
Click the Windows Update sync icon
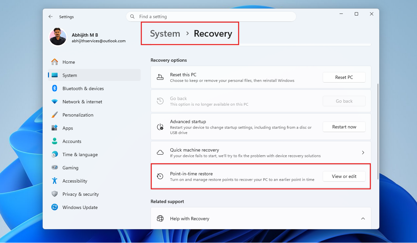click(x=55, y=207)
